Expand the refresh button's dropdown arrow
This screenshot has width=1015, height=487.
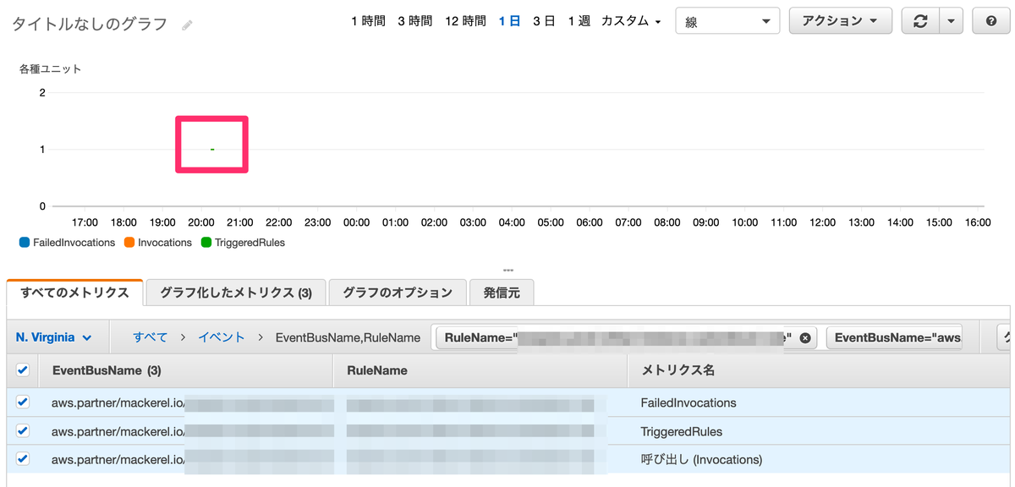pos(952,20)
